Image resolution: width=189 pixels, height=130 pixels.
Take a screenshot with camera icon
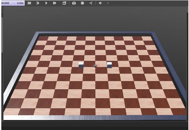coord(74,3)
